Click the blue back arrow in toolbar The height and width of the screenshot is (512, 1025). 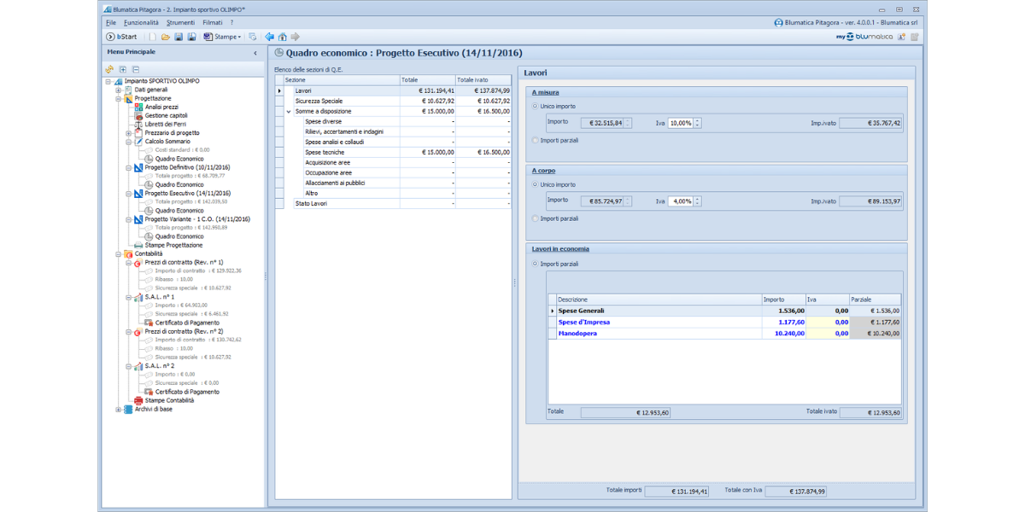tap(270, 37)
